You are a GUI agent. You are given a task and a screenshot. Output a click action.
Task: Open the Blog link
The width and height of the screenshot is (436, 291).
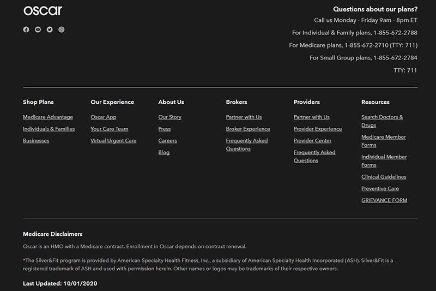pyautogui.click(x=164, y=152)
